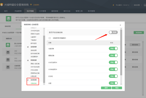Click the windows icon beside 系统防御
This screenshot has height=98, width=146.
[x=28, y=47]
